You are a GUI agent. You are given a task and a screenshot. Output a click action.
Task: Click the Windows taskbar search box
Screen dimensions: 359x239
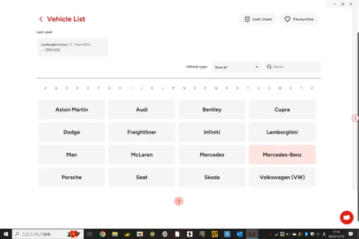point(48,234)
